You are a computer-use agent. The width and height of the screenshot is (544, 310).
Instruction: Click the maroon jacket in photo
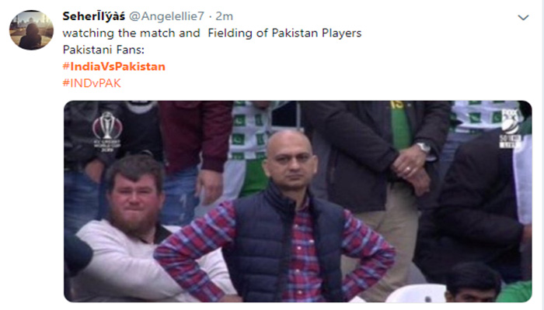(196, 135)
